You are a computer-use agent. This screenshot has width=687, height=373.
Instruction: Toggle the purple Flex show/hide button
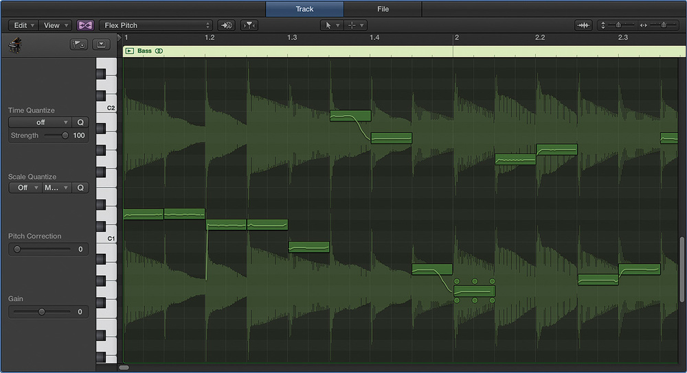coord(86,25)
